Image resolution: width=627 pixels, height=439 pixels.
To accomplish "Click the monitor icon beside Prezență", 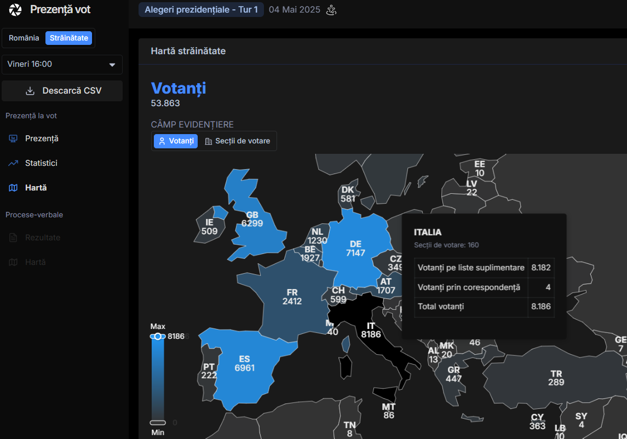I will coord(13,138).
